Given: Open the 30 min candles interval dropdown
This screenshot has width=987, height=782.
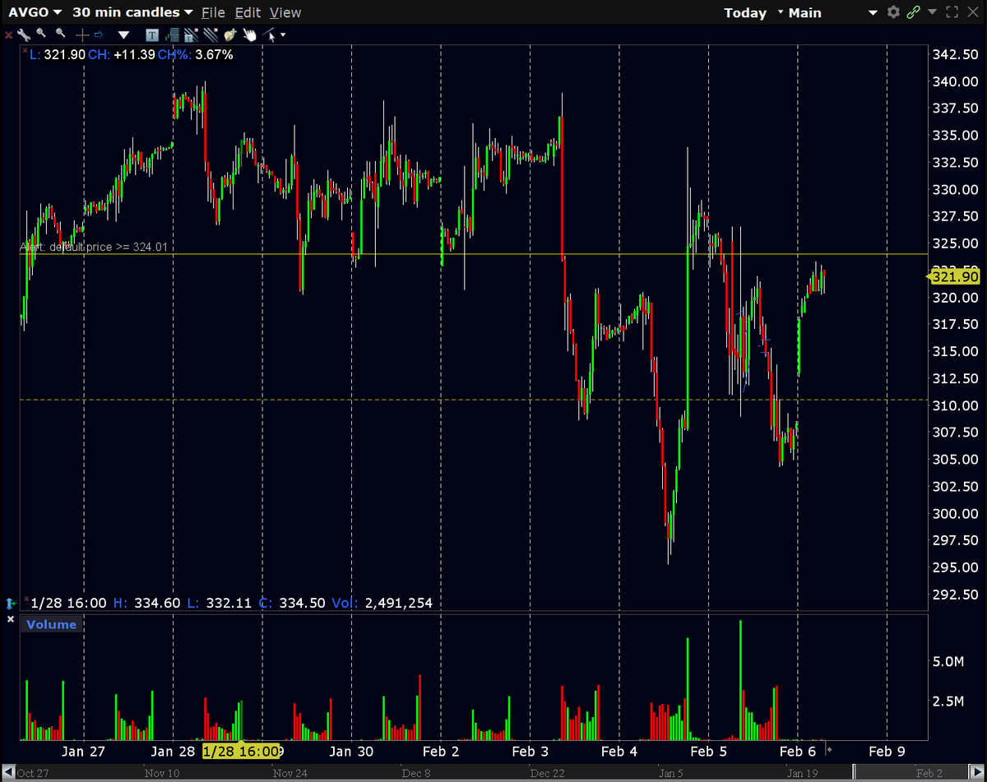Looking at the screenshot, I should pos(132,12).
